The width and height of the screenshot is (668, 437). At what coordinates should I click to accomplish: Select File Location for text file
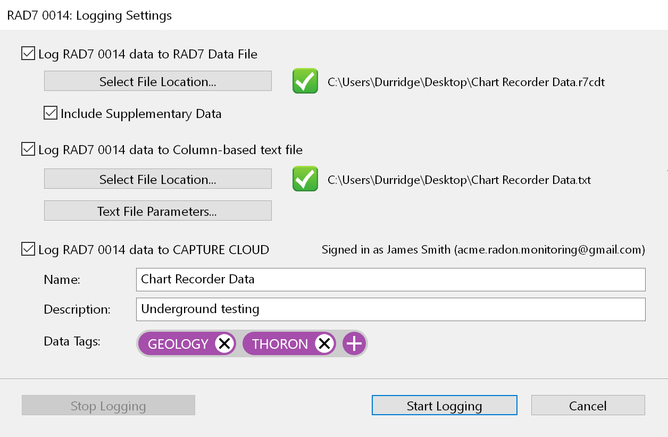coord(158,179)
